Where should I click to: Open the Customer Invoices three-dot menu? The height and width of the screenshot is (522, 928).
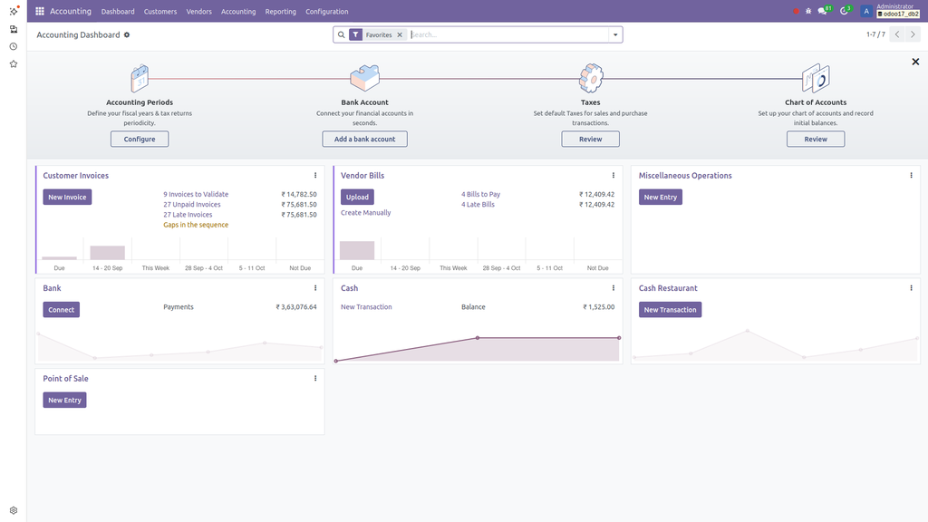tap(314, 176)
